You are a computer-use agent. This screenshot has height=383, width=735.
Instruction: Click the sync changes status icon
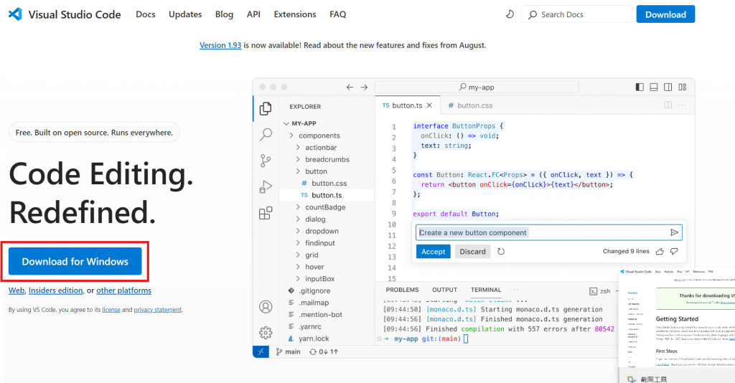[324, 351]
